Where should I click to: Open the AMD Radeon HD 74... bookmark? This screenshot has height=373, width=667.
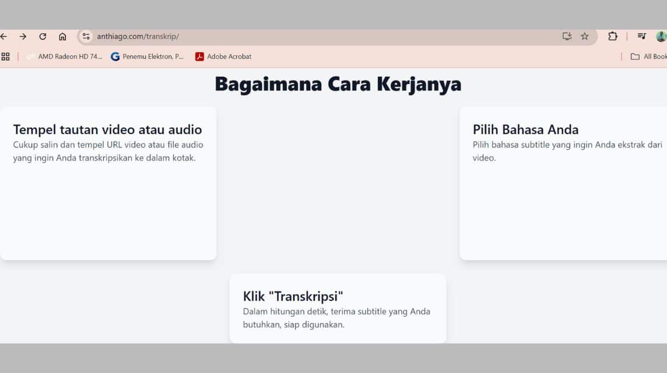[x=64, y=57]
